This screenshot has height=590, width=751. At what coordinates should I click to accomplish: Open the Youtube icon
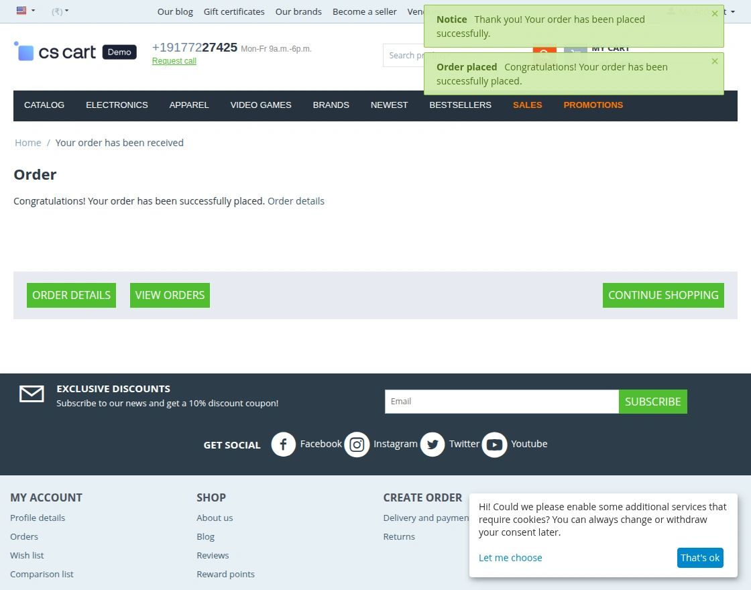[494, 445]
